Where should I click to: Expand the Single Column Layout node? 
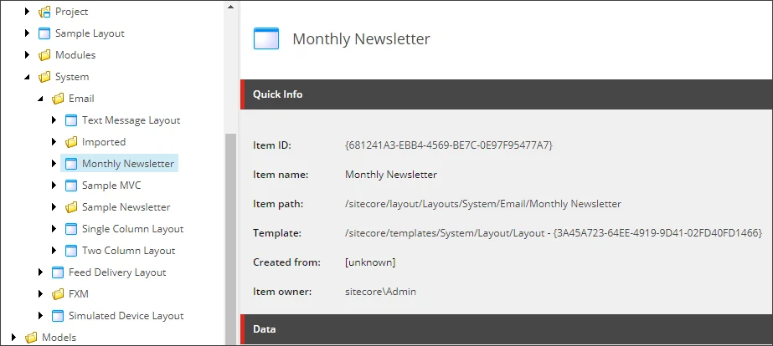pos(54,229)
